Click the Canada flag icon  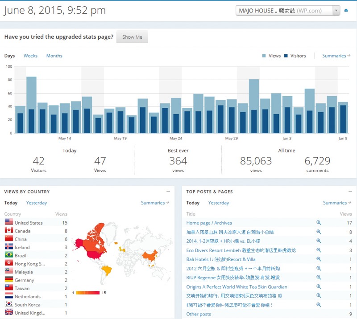[8, 231]
